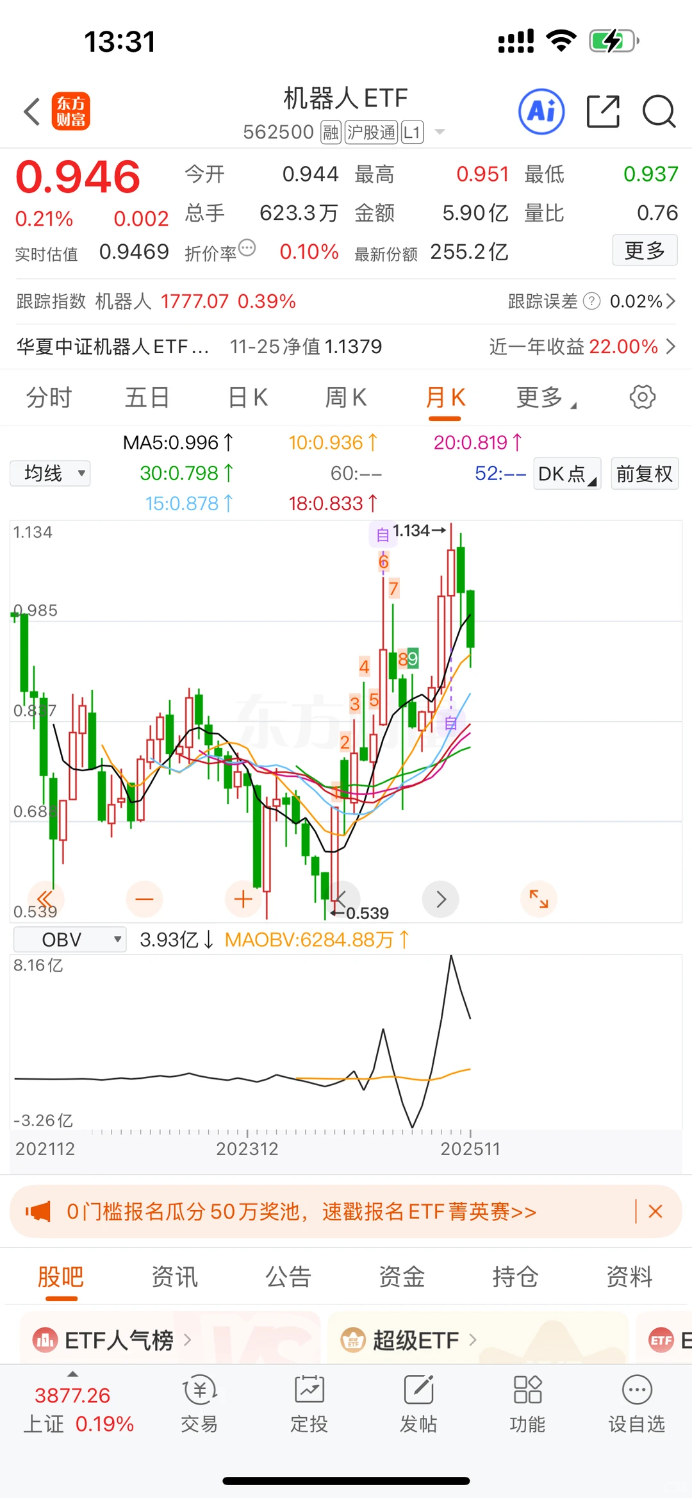The height and width of the screenshot is (1498, 692).
Task: Tap the 最新份额 255.2亿 value
Action: 469,252
